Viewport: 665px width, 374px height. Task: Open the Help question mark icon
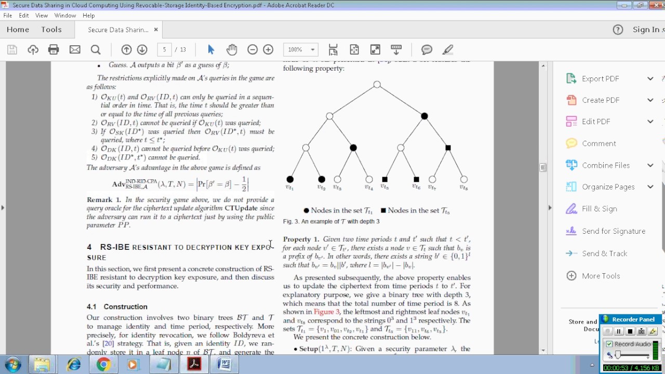coord(618,30)
